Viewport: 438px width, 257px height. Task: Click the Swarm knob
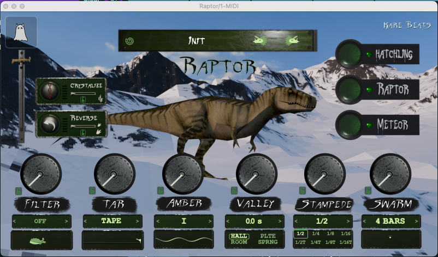(x=390, y=174)
